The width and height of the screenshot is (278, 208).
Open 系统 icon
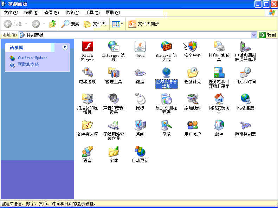140,125
